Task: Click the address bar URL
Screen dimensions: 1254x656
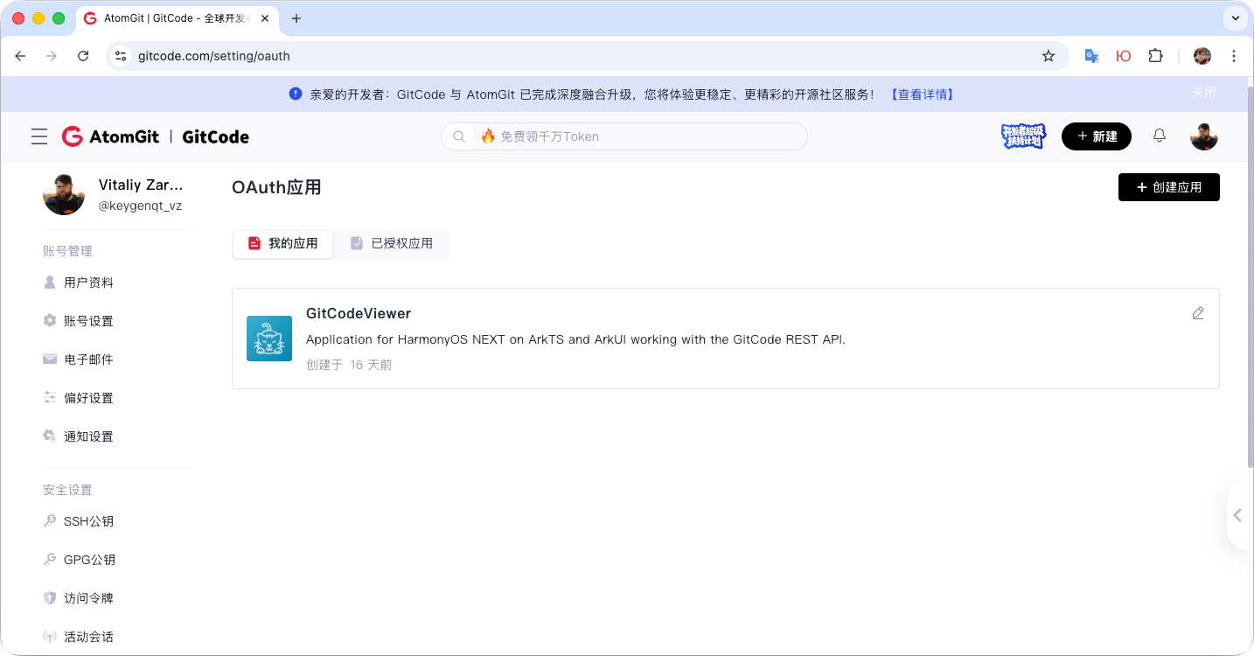Action: (214, 56)
